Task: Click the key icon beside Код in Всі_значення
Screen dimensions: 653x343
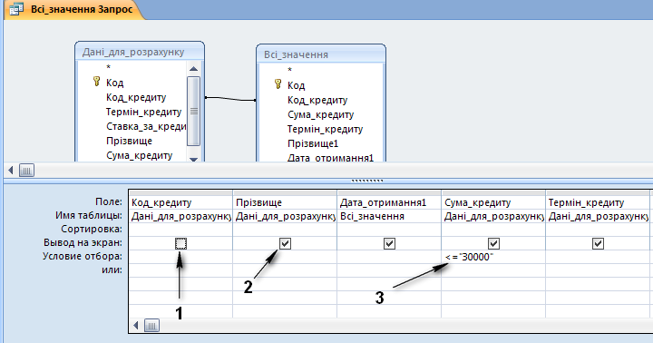Action: click(x=278, y=84)
